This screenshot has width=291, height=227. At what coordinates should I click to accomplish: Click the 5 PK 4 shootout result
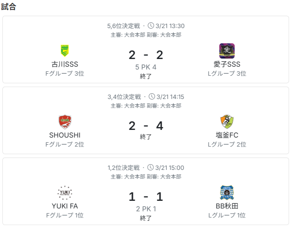pyautogui.click(x=146, y=67)
